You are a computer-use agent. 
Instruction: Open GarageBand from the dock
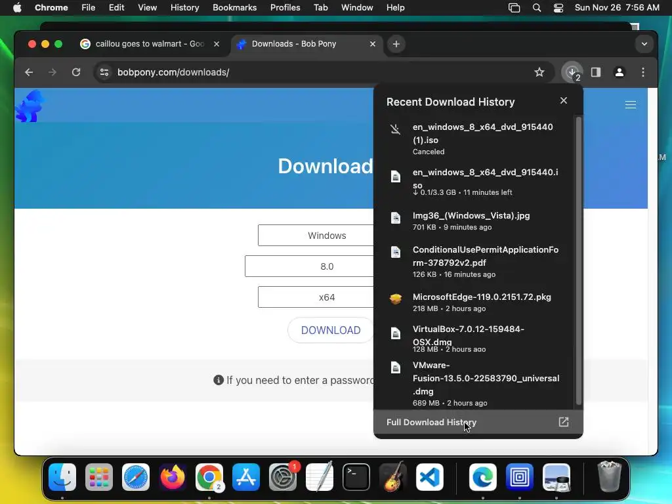coord(393,477)
